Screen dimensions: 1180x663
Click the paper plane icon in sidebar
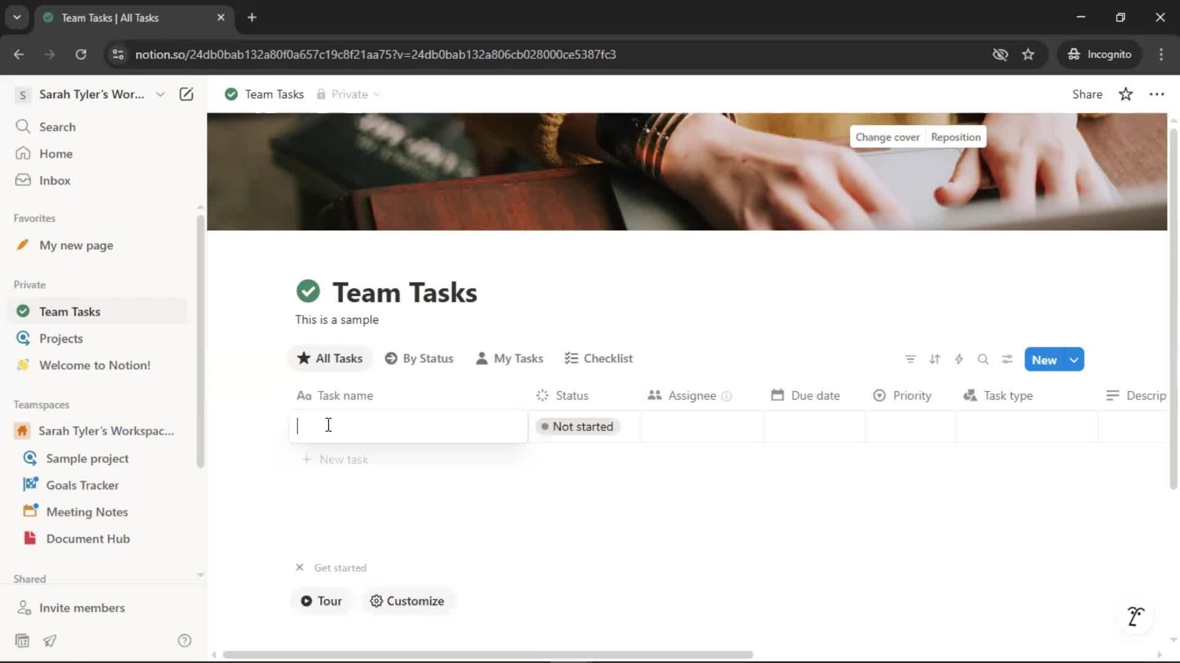[50, 641]
